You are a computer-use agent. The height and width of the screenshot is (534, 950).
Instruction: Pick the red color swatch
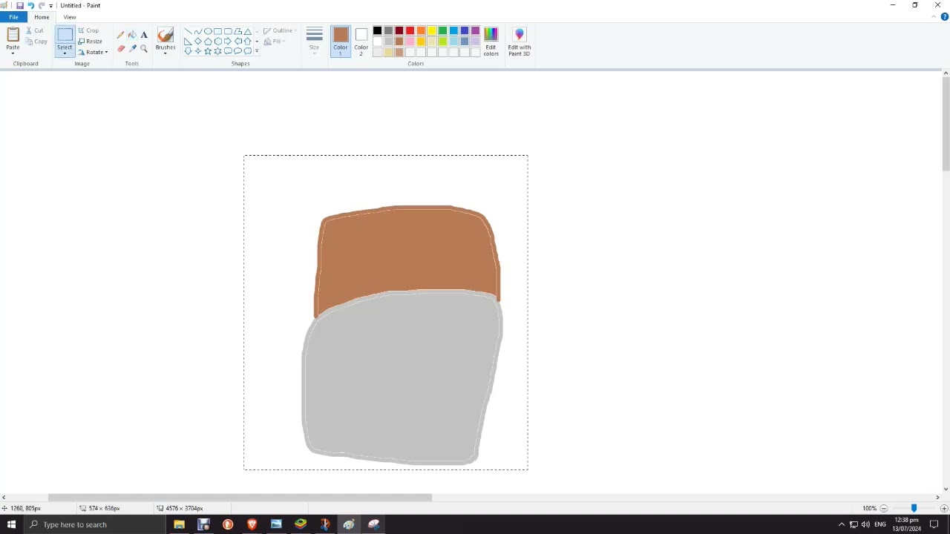410,30
